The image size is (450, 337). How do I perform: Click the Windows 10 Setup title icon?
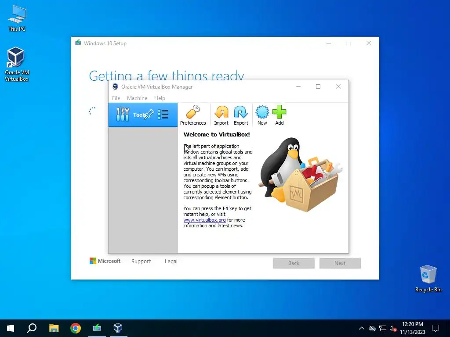[78, 43]
